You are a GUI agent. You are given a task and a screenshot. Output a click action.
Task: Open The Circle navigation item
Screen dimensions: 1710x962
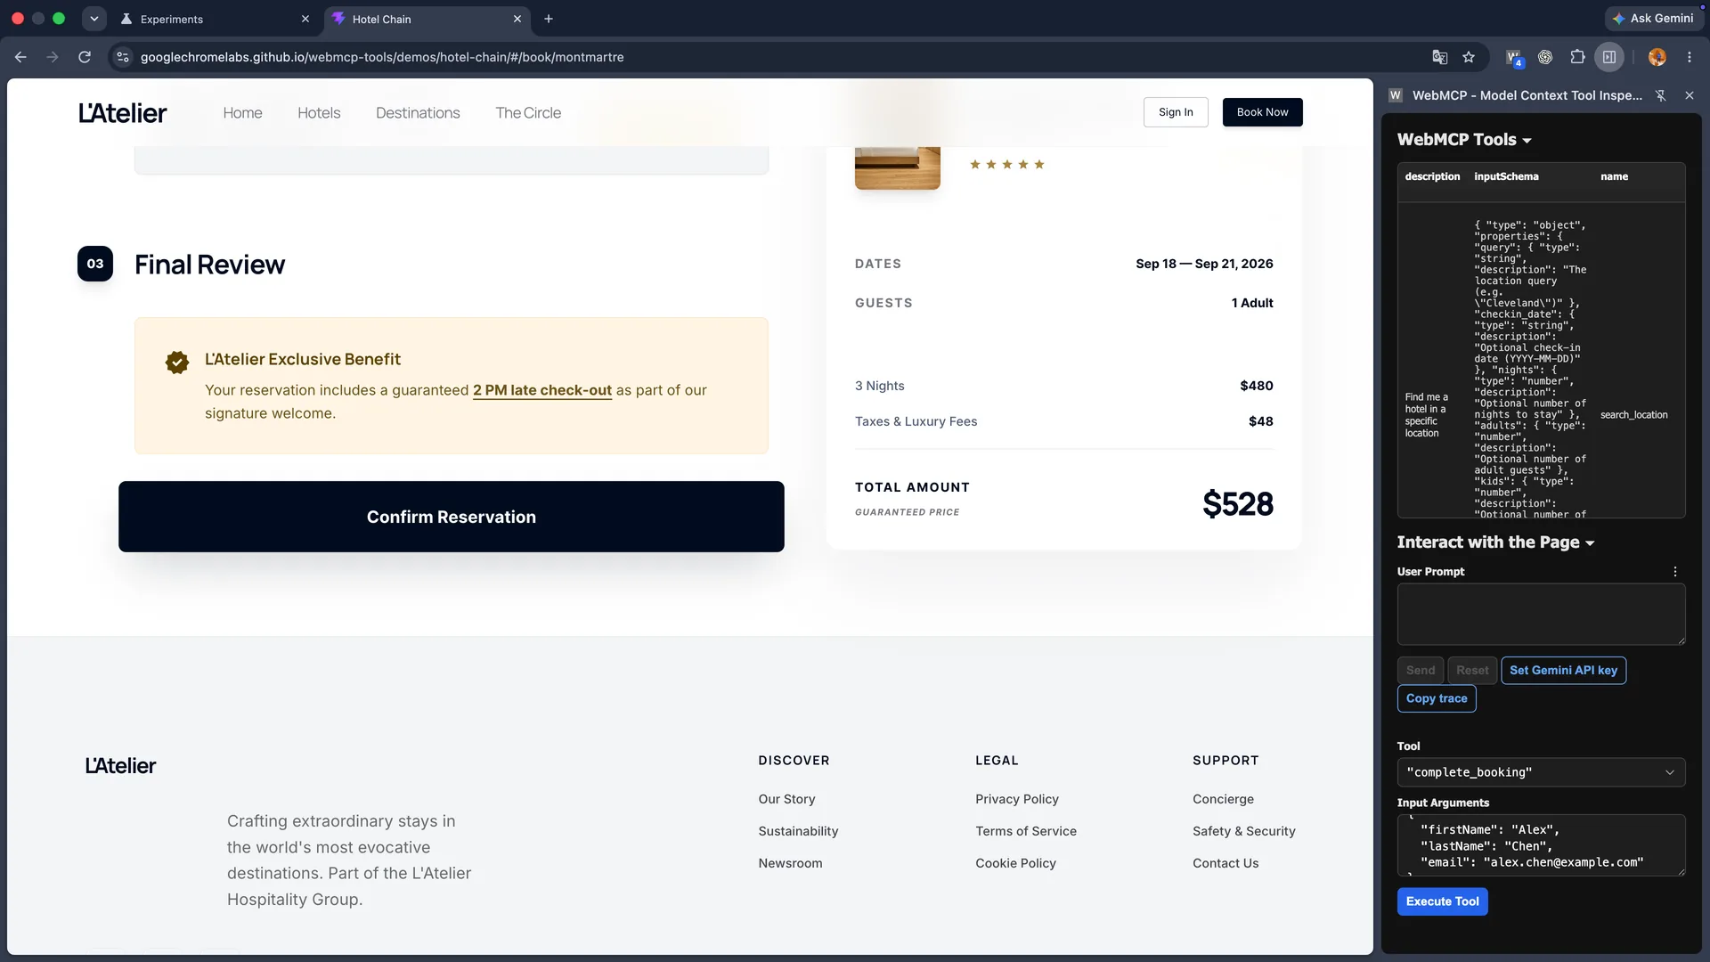click(528, 113)
